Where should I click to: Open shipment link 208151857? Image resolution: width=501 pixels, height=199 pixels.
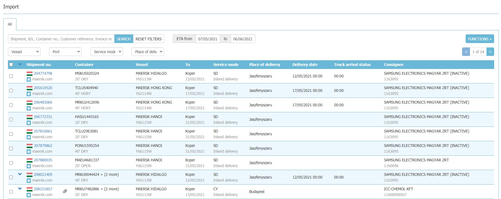43,189
